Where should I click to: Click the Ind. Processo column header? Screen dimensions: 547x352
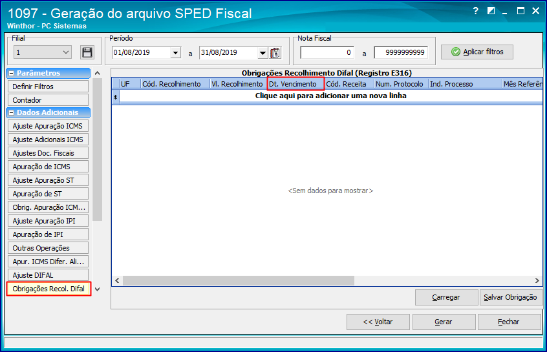click(x=466, y=84)
